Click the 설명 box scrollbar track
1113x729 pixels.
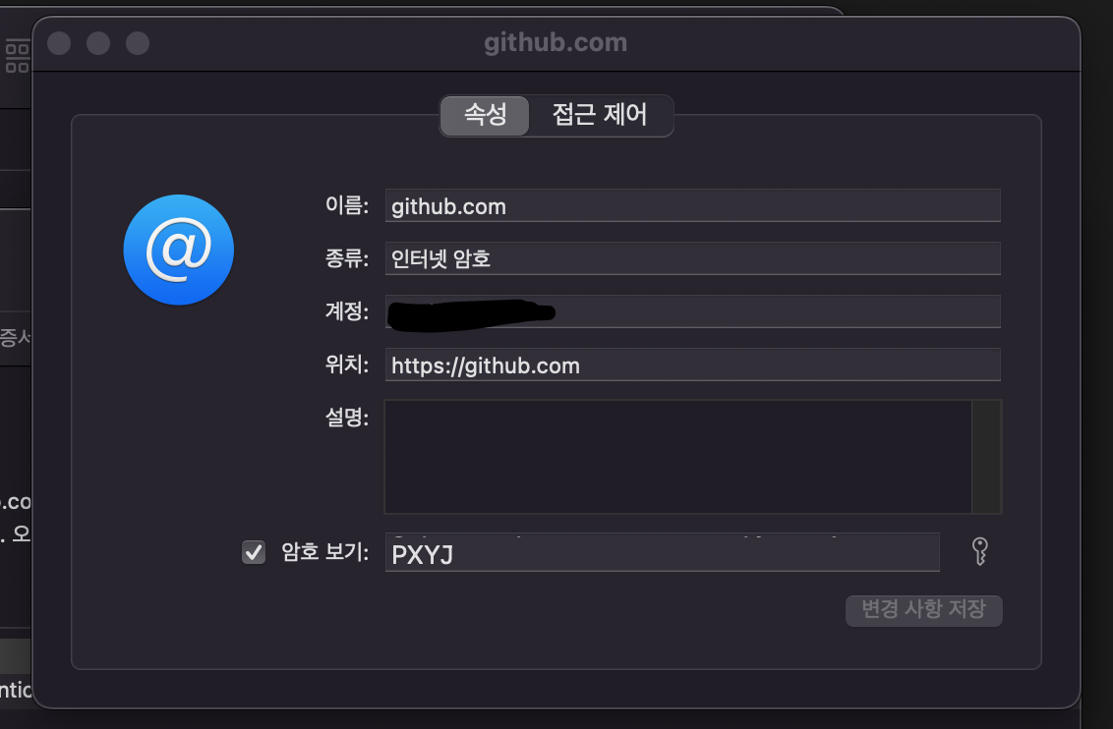[986, 457]
